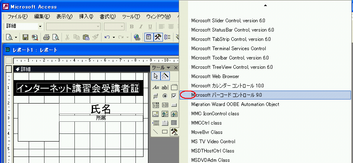Click the report View button icon

point(9,37)
